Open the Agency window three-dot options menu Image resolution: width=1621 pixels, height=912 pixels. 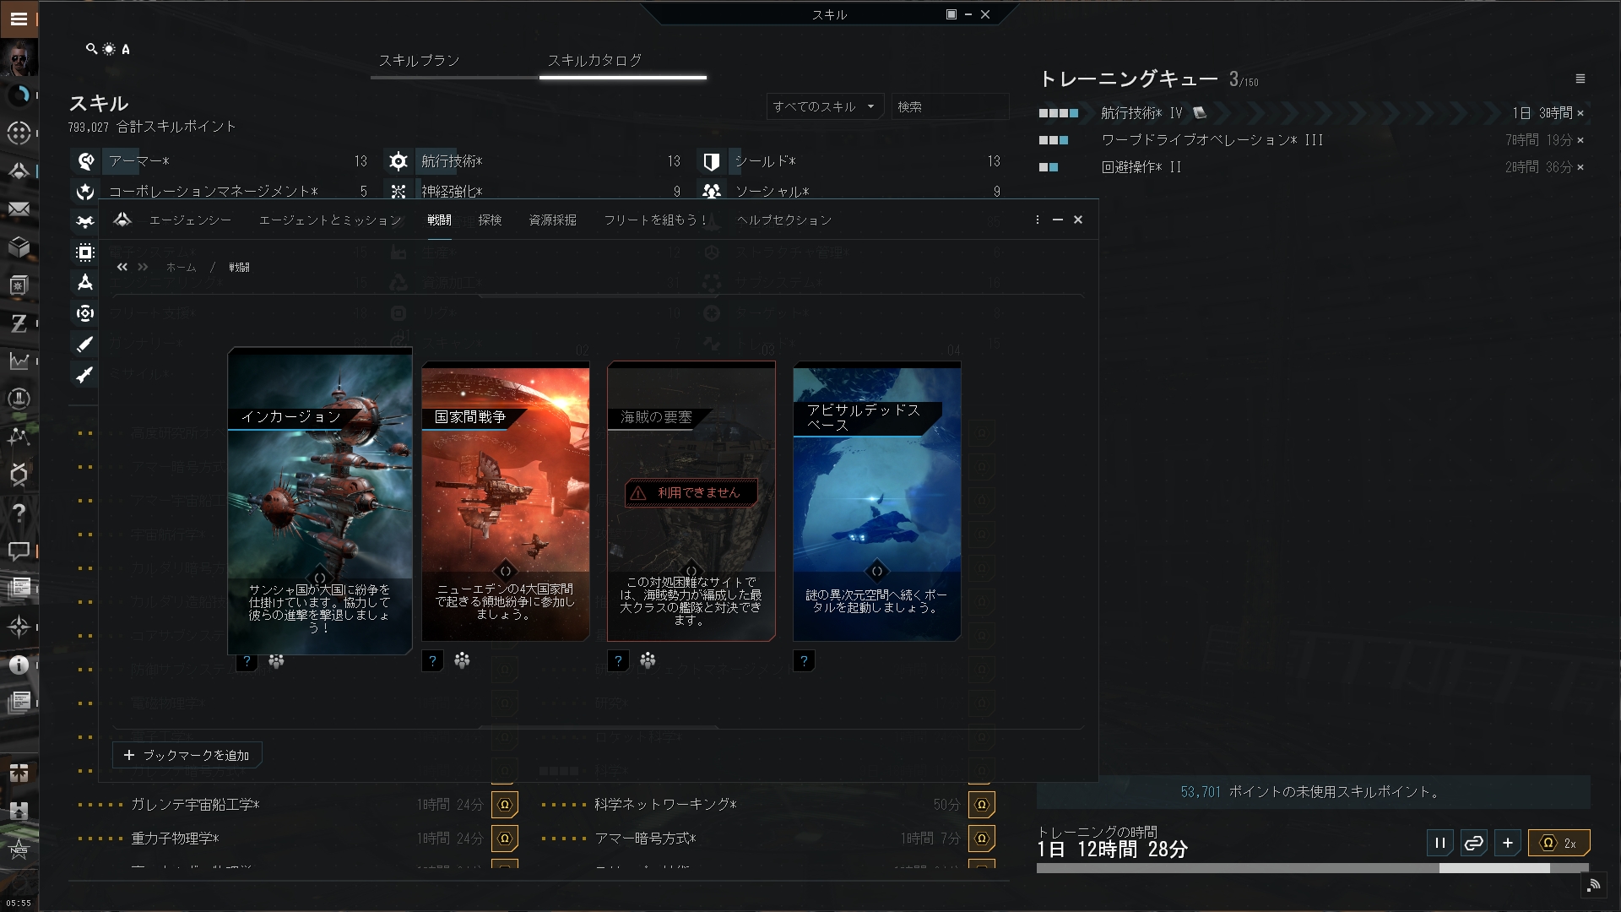pyautogui.click(x=1037, y=220)
